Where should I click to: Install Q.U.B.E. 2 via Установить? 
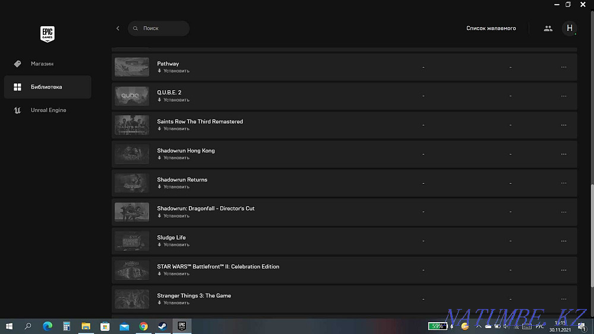click(173, 100)
